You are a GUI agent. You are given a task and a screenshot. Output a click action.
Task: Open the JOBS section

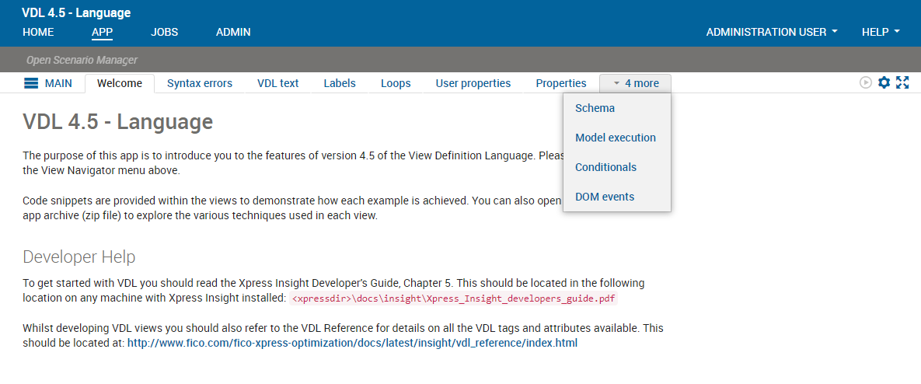165,32
